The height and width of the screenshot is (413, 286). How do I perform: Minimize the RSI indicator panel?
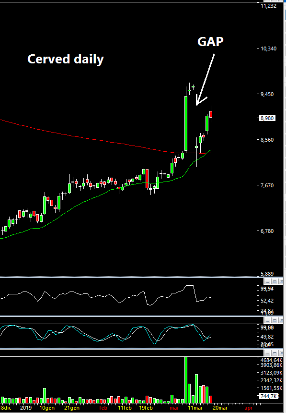point(267,281)
